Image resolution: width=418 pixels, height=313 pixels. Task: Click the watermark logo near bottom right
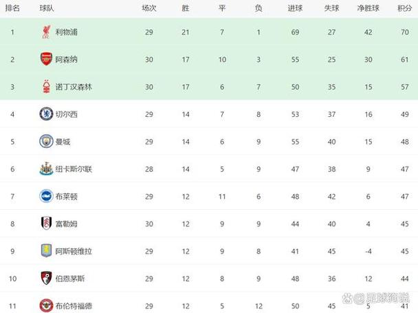(x=375, y=298)
